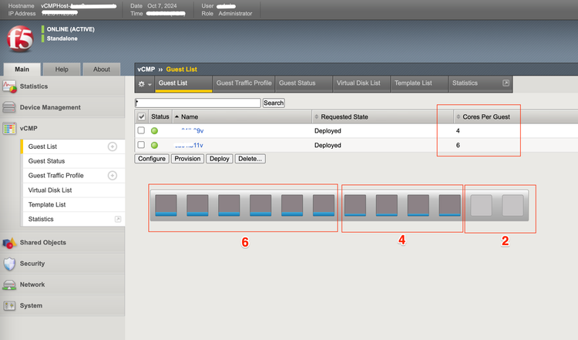Click plus icon beside Guest Traffic Profile
This screenshot has height=340, width=578.
113,176
